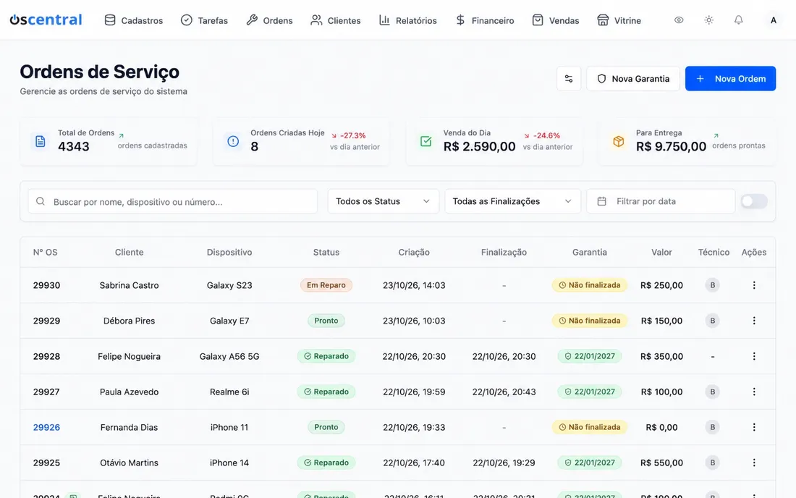
Task: Click the Nova Ordem button
Action: point(730,79)
